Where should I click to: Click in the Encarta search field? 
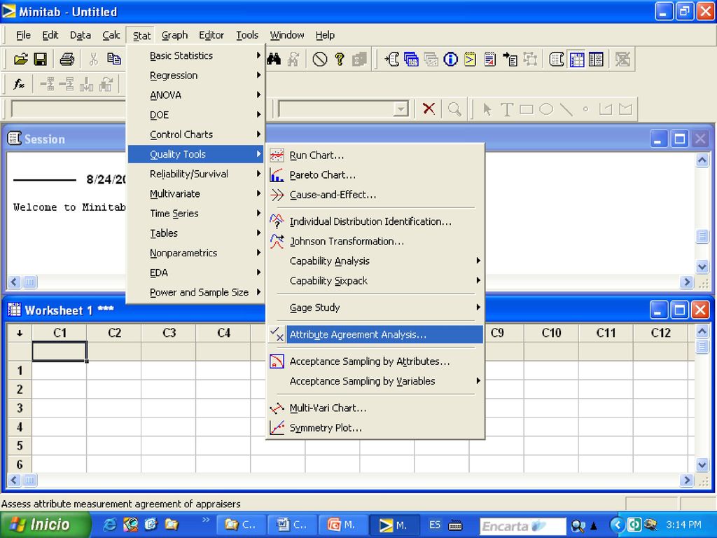522,525
